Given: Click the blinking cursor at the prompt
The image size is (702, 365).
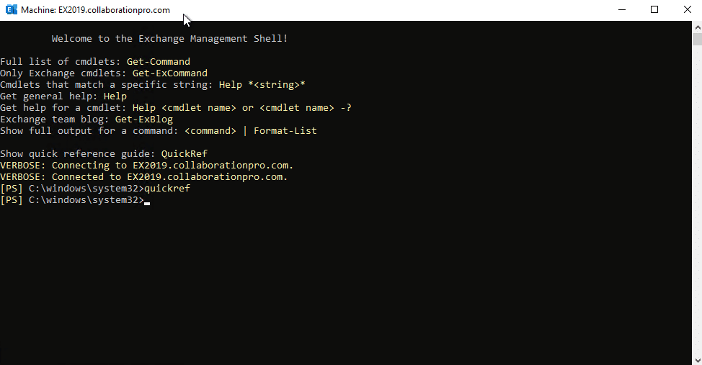Looking at the screenshot, I should pyautogui.click(x=147, y=202).
